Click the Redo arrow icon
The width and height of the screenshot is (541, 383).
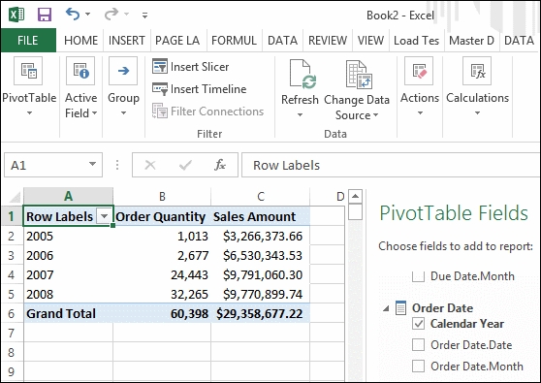point(111,14)
